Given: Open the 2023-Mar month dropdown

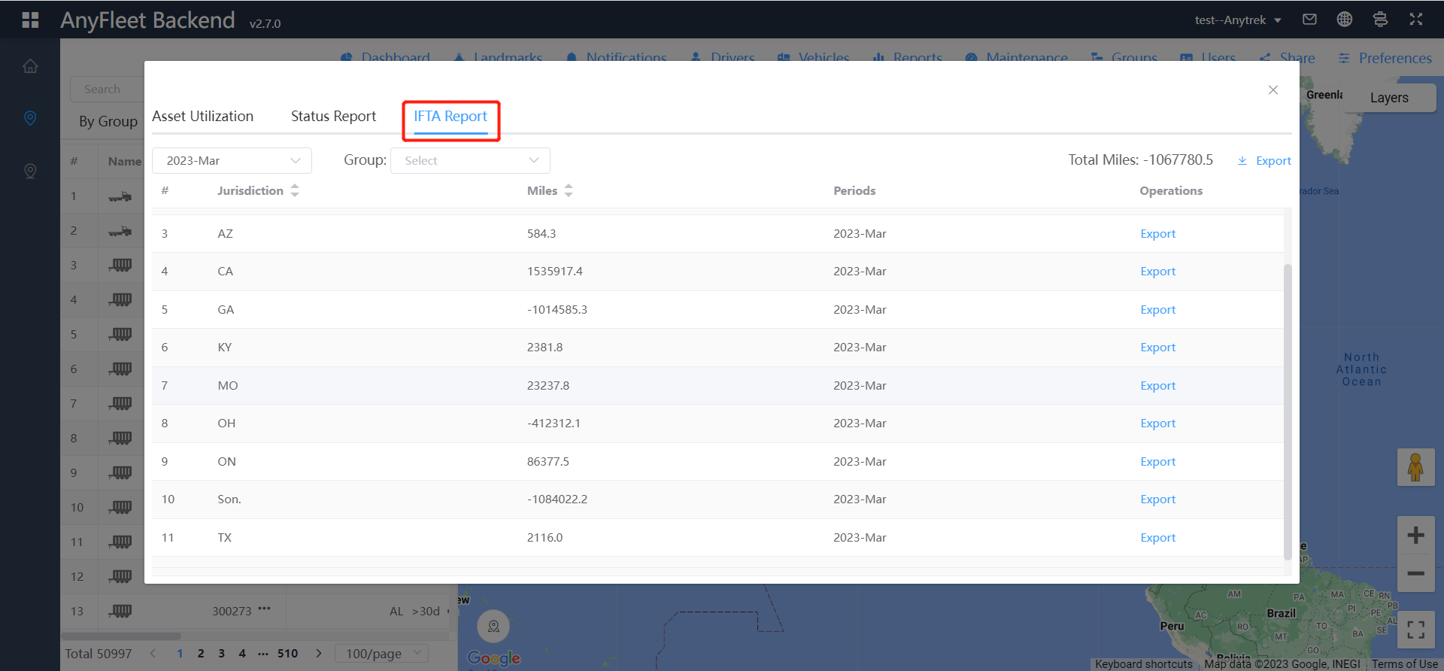Looking at the screenshot, I should [232, 160].
